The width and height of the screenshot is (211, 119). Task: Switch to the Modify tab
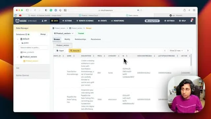pyautogui.click(x=67, y=39)
